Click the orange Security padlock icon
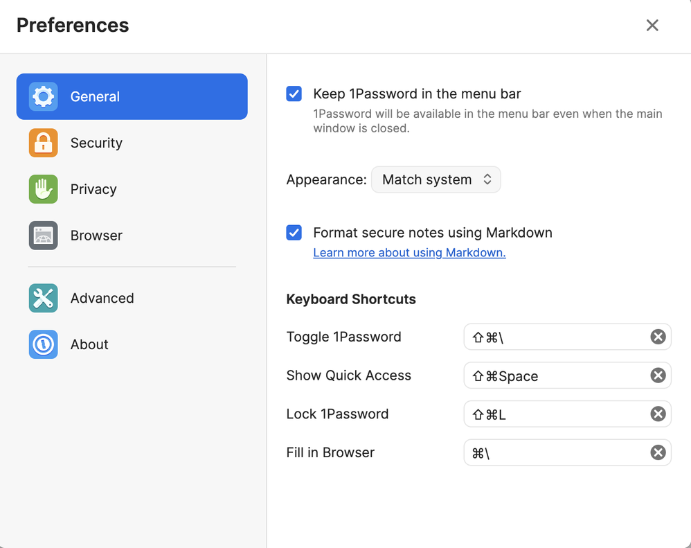Image resolution: width=691 pixels, height=548 pixels. [43, 143]
